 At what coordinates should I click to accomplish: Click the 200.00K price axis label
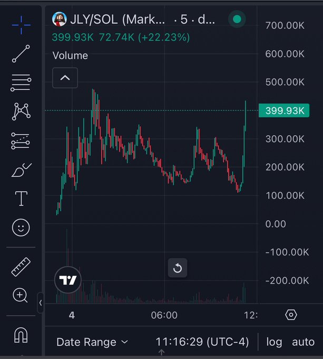coord(285,167)
